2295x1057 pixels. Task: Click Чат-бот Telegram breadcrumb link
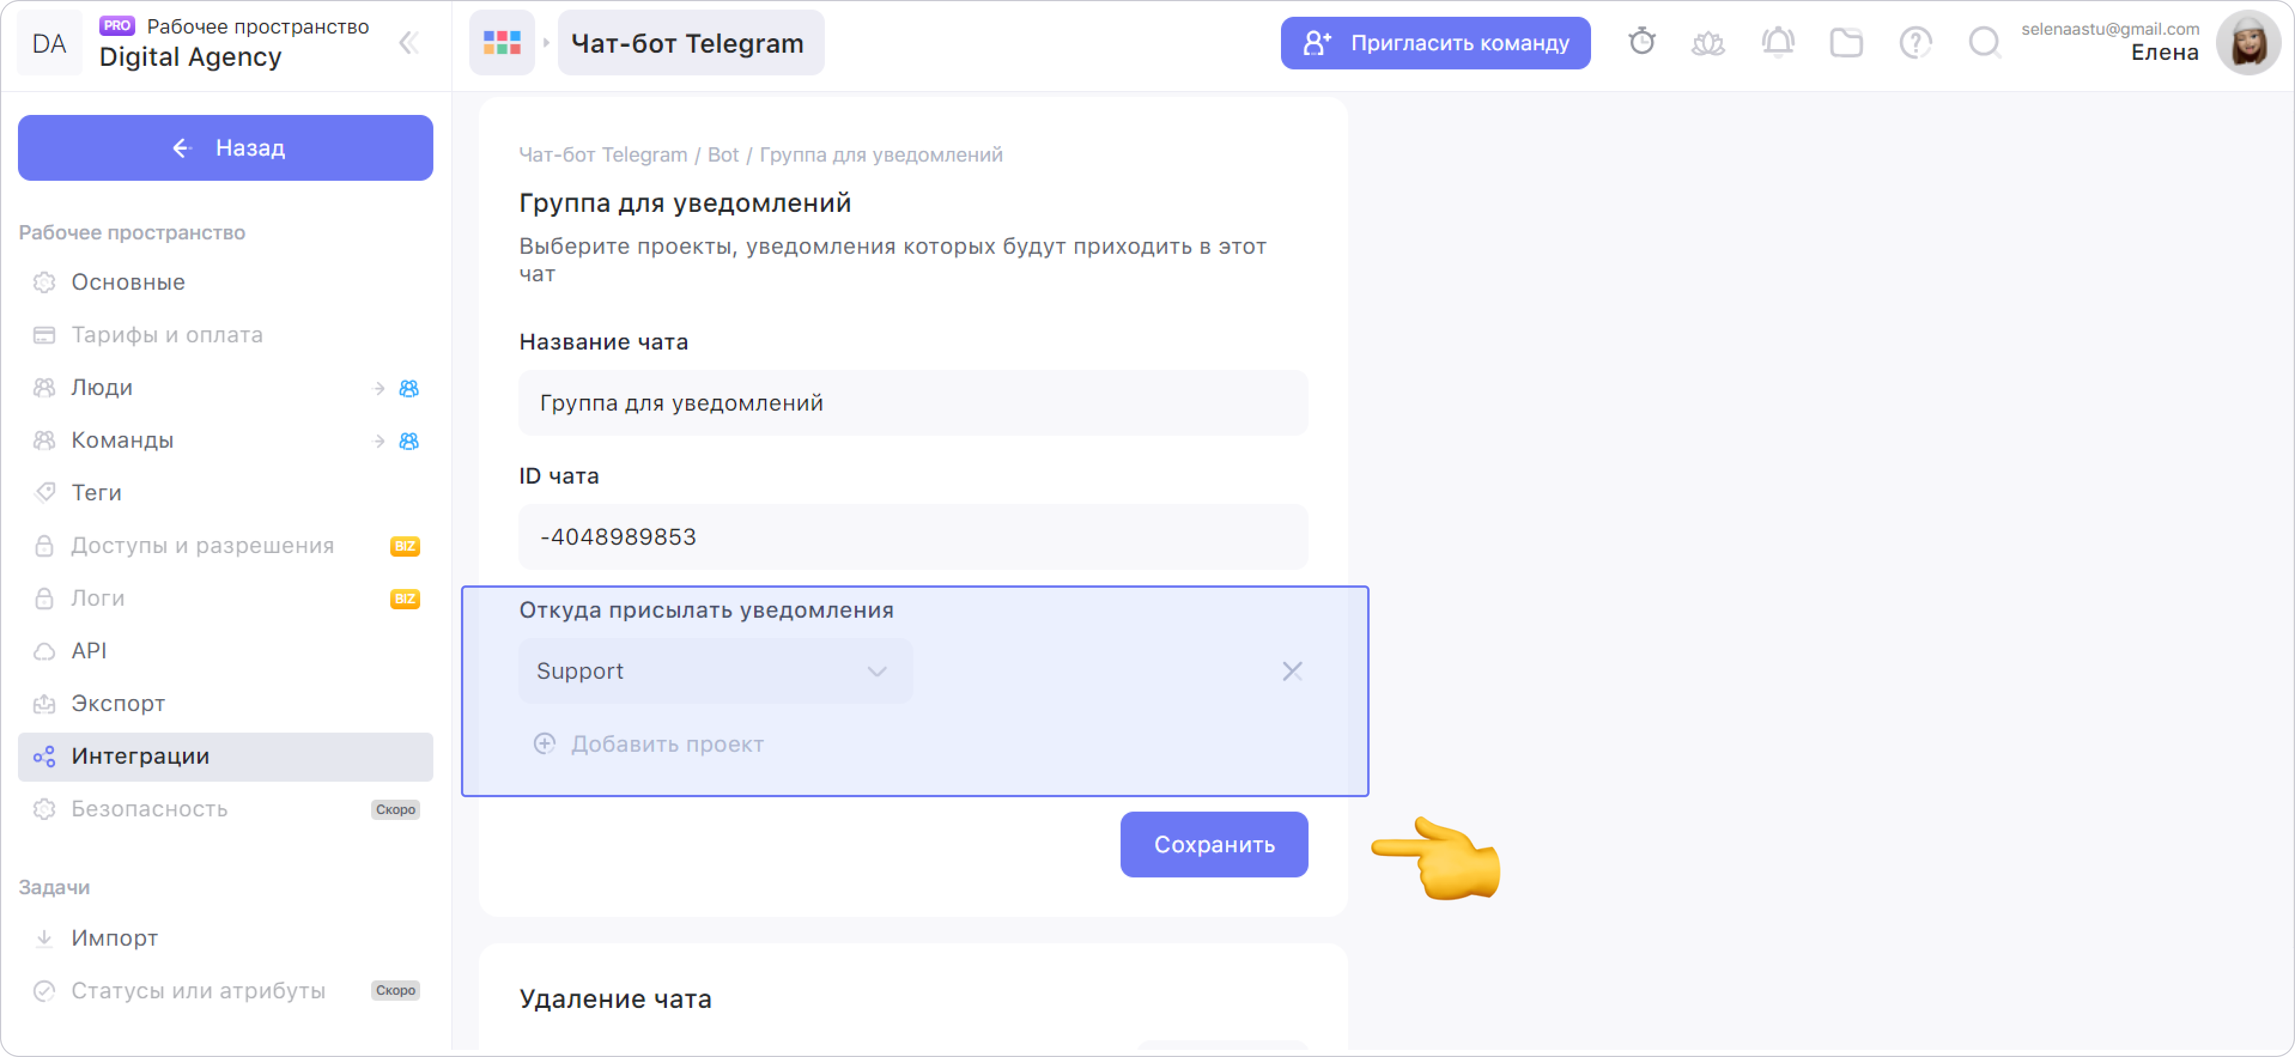click(602, 155)
